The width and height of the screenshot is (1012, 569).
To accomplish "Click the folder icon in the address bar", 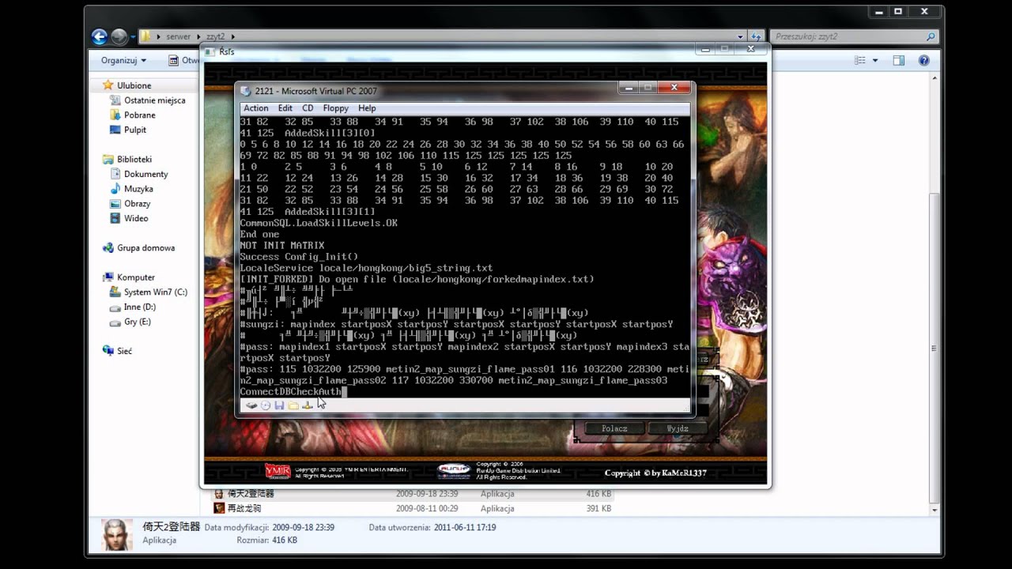I will pyautogui.click(x=145, y=36).
